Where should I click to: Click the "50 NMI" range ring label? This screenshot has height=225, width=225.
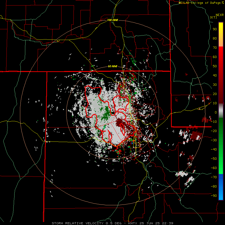[112, 66]
